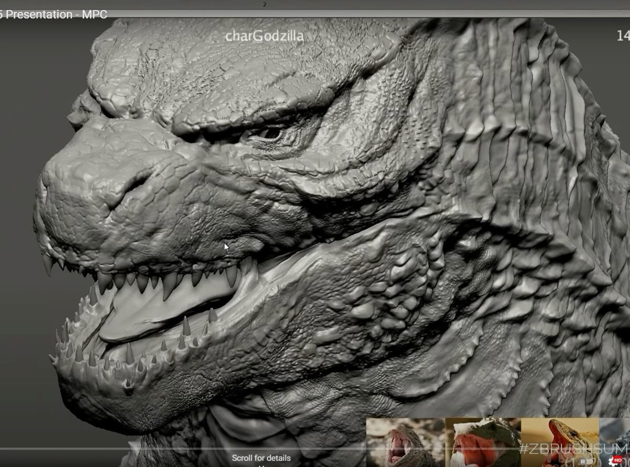Open the partially visible fourth reference thumbnail
The image size is (630, 467).
coord(614,442)
